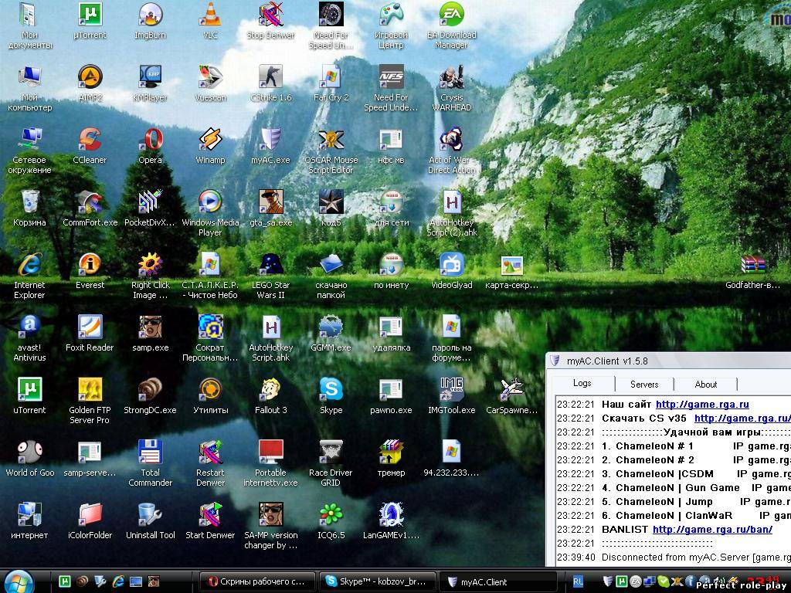The image size is (791, 593).
Task: Switch to Skype taskbar button
Action: click(376, 582)
